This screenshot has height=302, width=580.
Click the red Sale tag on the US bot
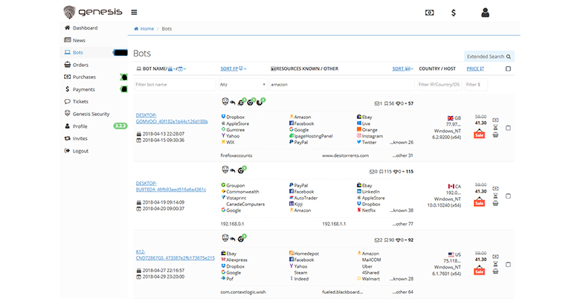click(480, 270)
